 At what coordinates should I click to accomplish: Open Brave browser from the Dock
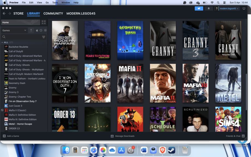(163, 150)
